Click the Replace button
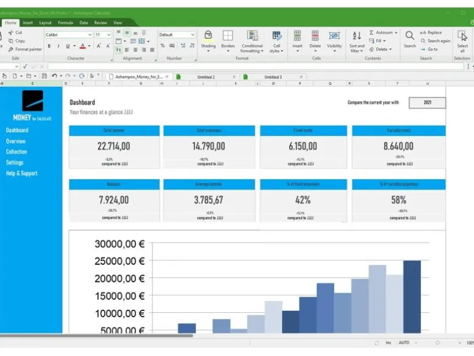 431,33
